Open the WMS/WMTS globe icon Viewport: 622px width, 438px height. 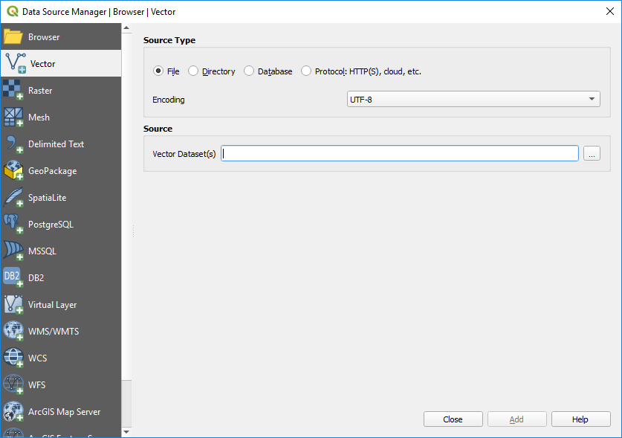(13, 331)
